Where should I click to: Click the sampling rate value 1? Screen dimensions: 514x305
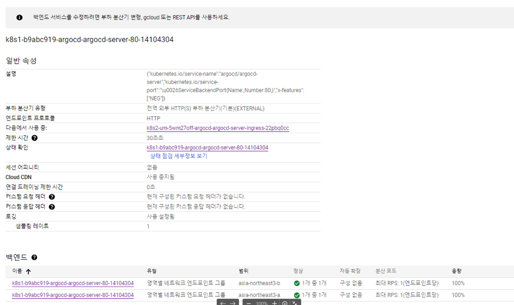148,226
